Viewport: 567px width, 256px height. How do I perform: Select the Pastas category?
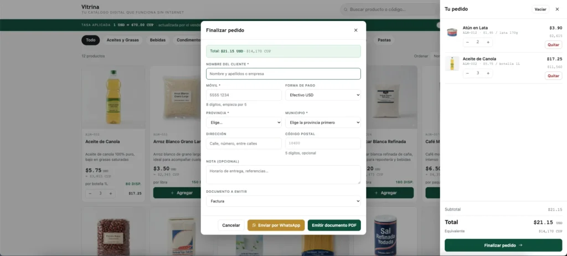pos(384,40)
